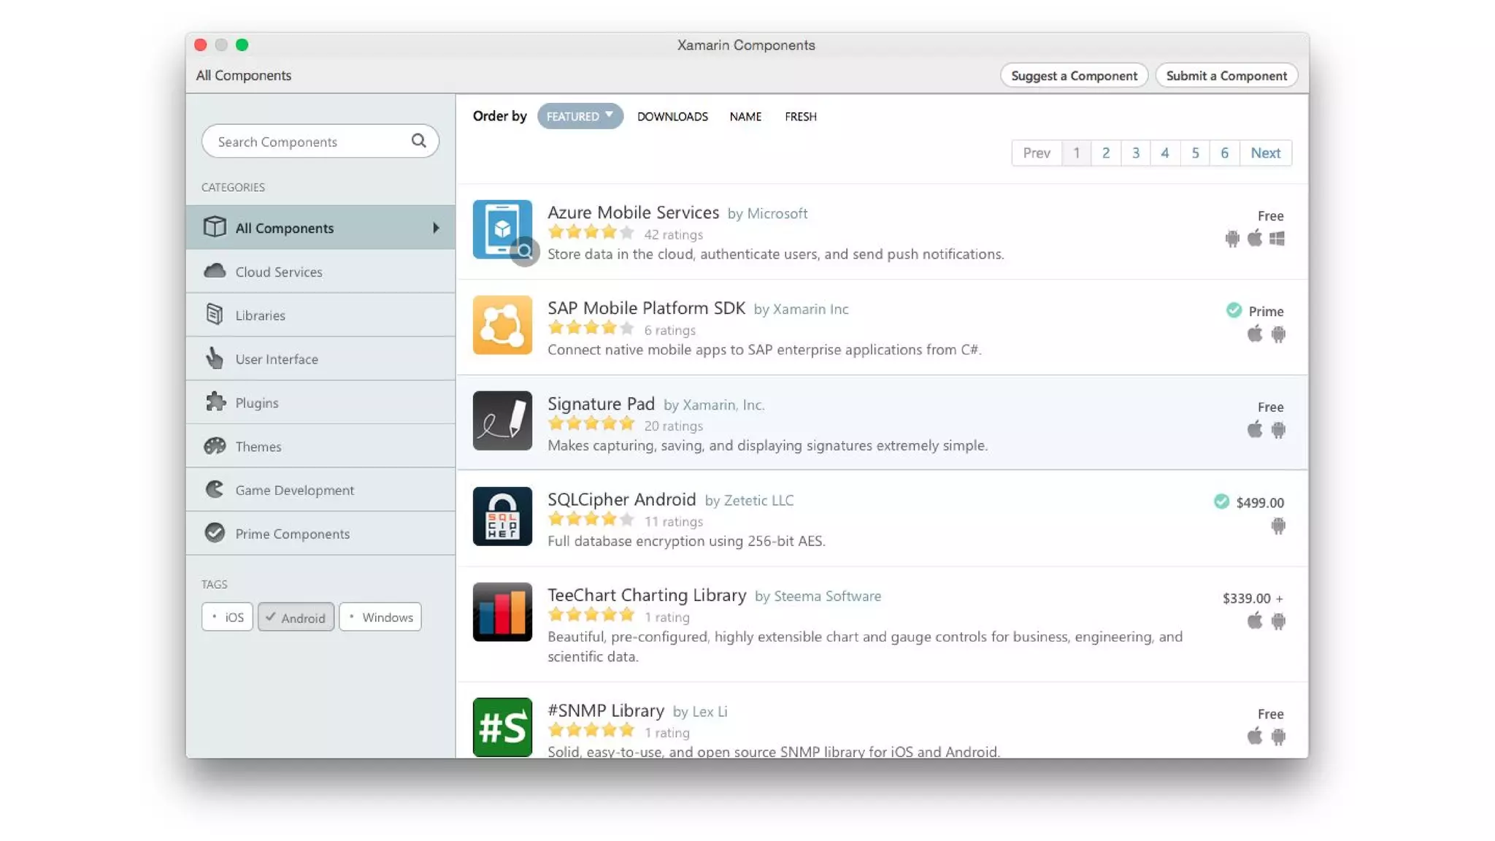Click the Prime Components checkmark icon

point(215,533)
